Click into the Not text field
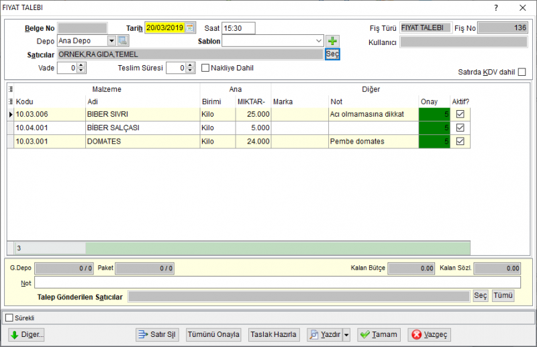Image resolution: width=537 pixels, height=347 pixels. pyautogui.click(x=277, y=283)
